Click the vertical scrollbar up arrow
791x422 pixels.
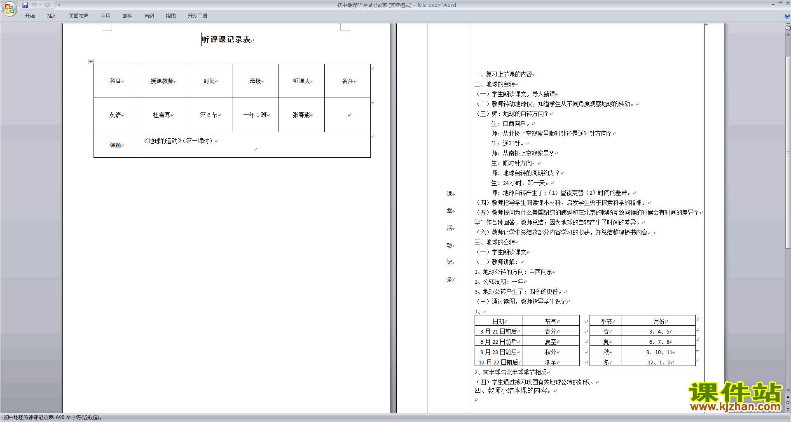(788, 35)
